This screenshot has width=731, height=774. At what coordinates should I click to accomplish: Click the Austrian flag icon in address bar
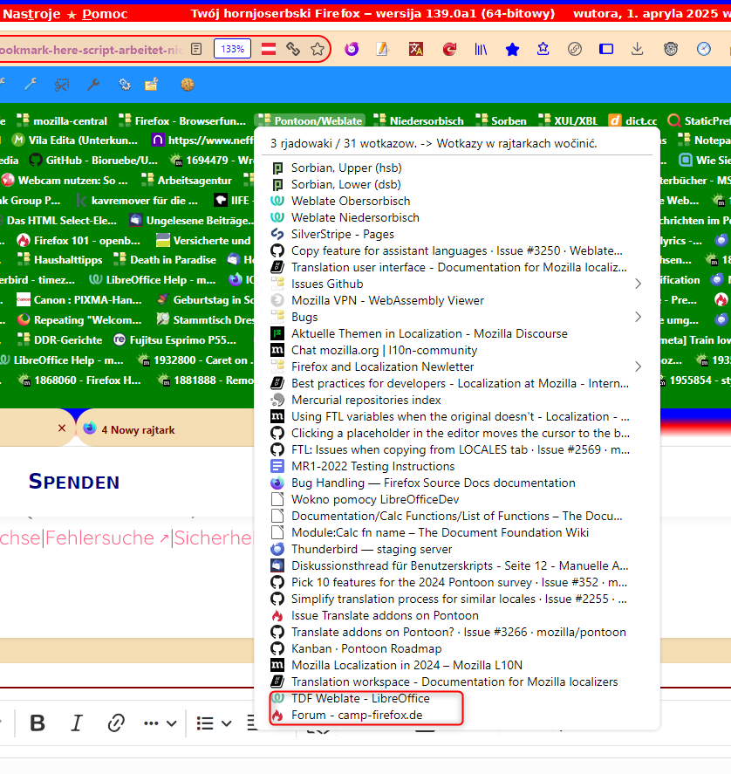(270, 49)
